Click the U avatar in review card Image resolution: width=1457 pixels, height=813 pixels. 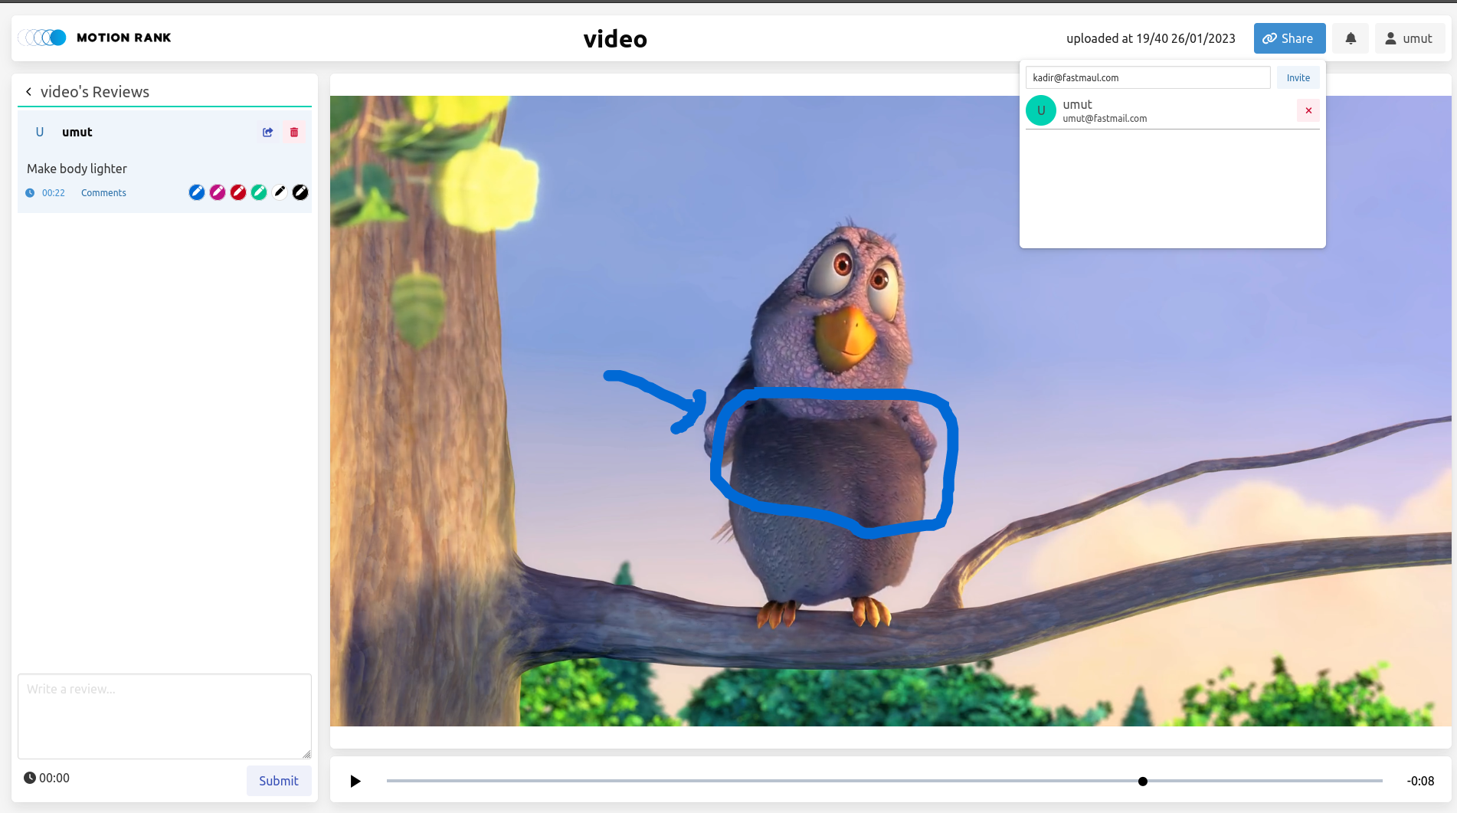40,132
